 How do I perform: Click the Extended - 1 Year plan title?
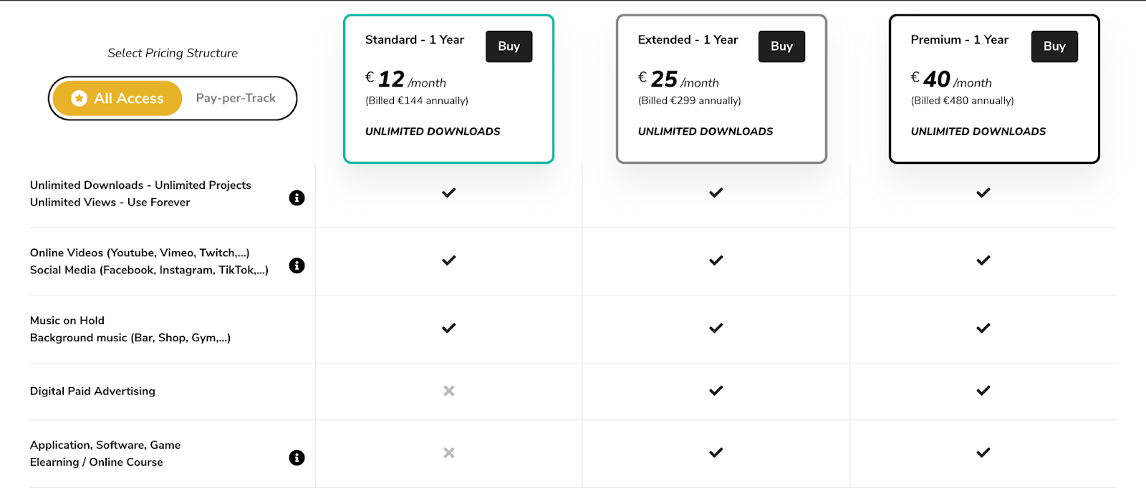point(688,40)
